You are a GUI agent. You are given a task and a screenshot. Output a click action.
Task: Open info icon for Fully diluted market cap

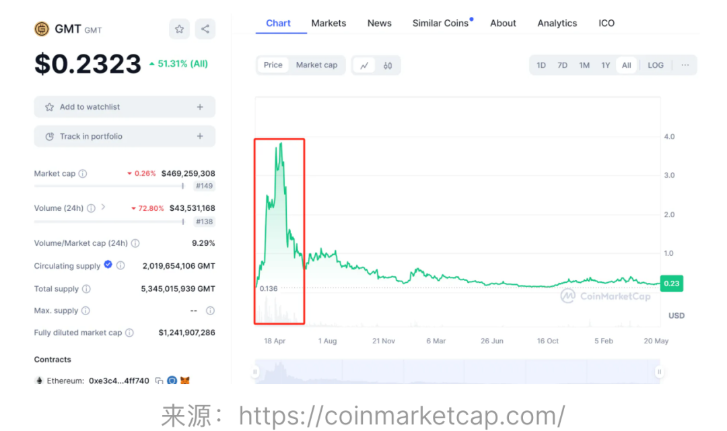pyautogui.click(x=129, y=333)
